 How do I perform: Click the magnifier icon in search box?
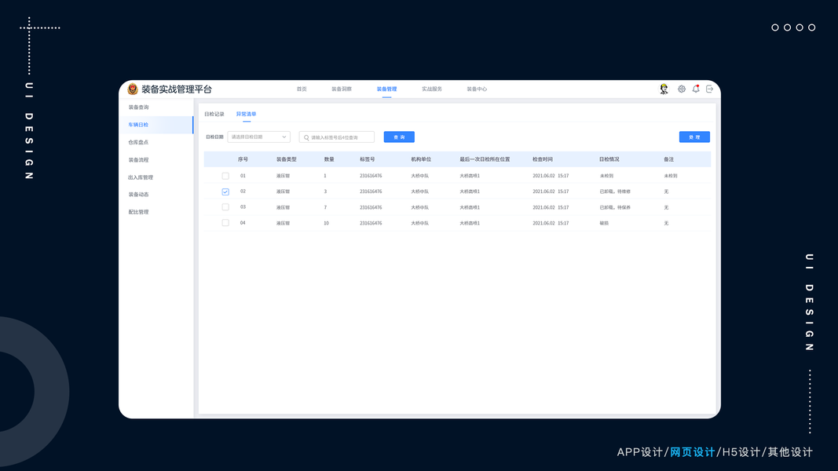306,137
